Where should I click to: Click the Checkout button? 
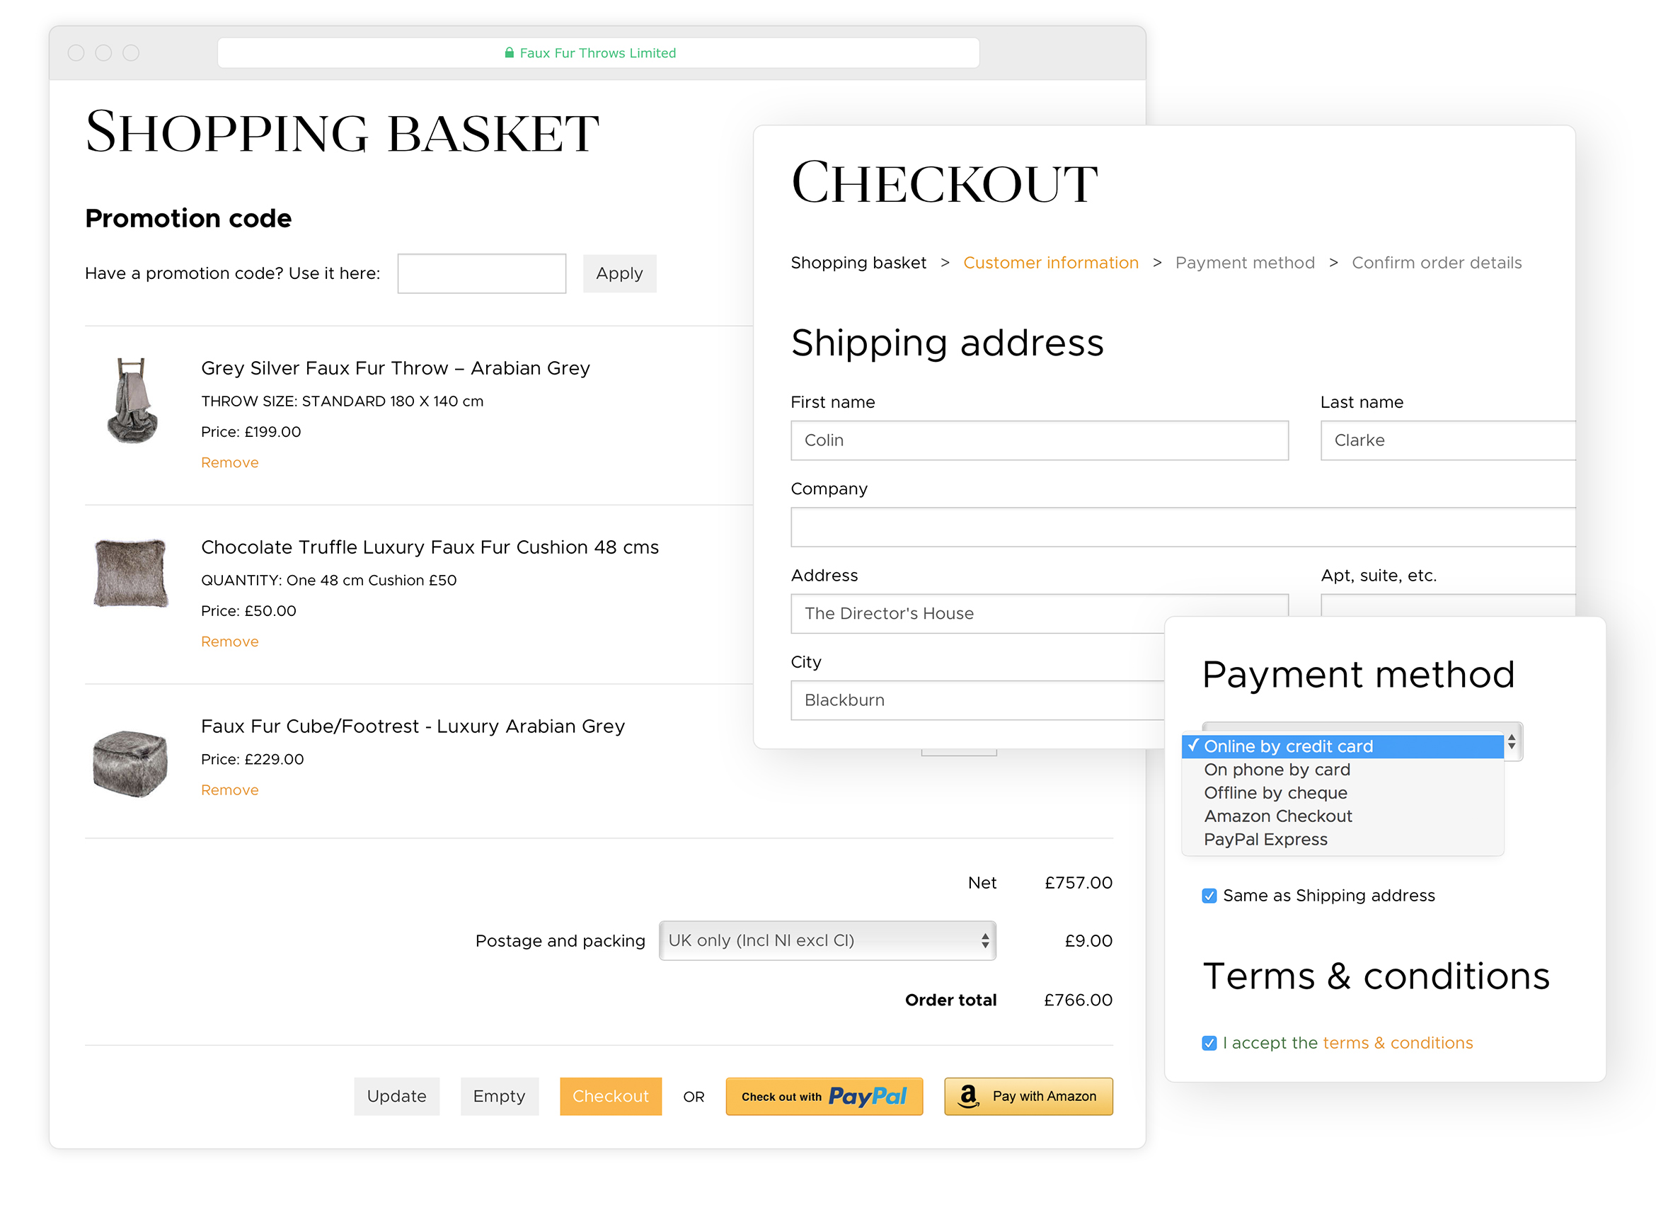(610, 1096)
